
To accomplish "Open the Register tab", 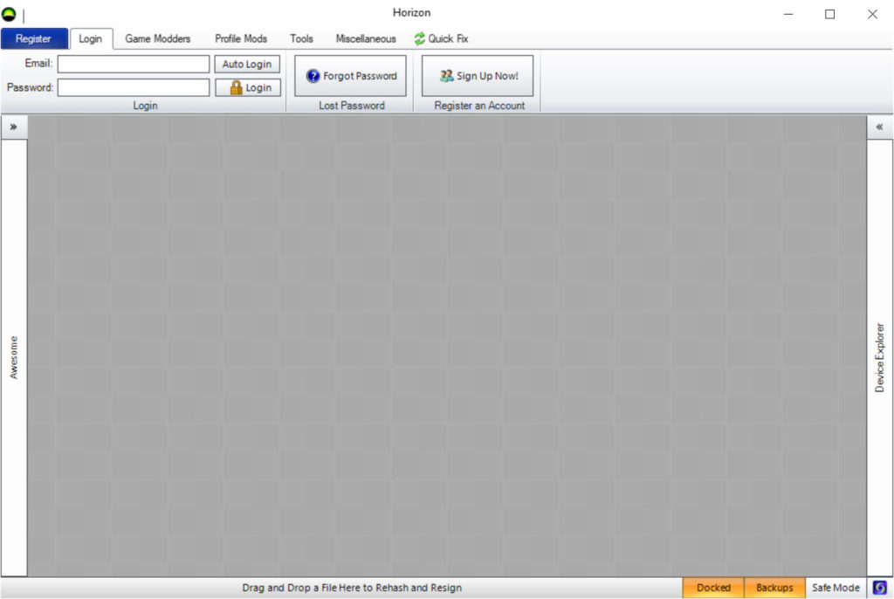I will 34,38.
